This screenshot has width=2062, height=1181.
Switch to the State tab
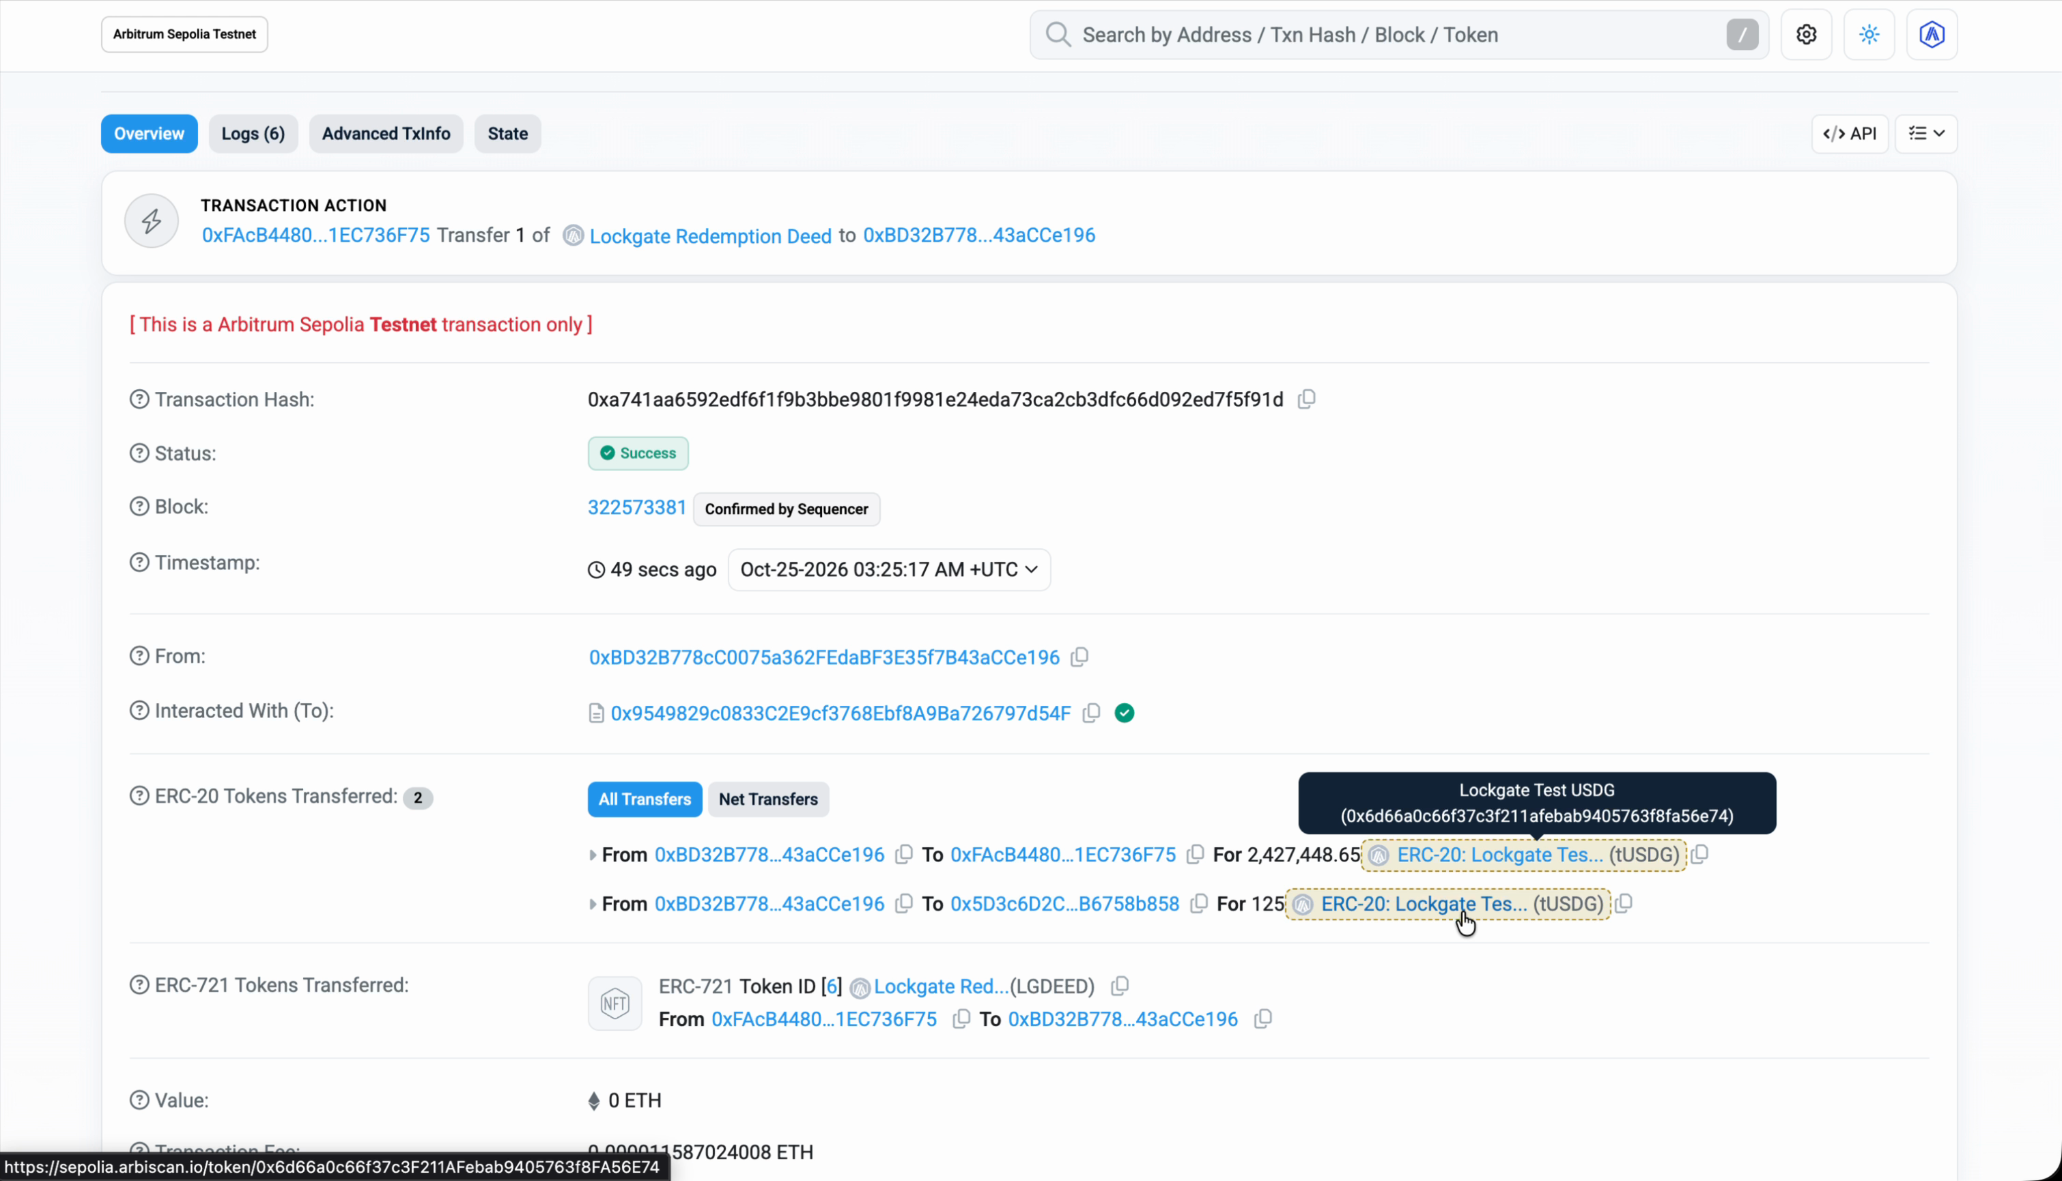click(508, 134)
